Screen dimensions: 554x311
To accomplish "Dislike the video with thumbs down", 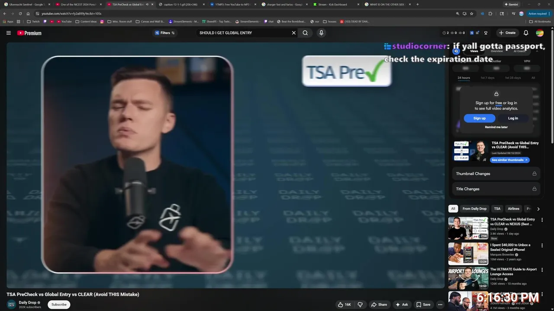I will click(x=360, y=305).
